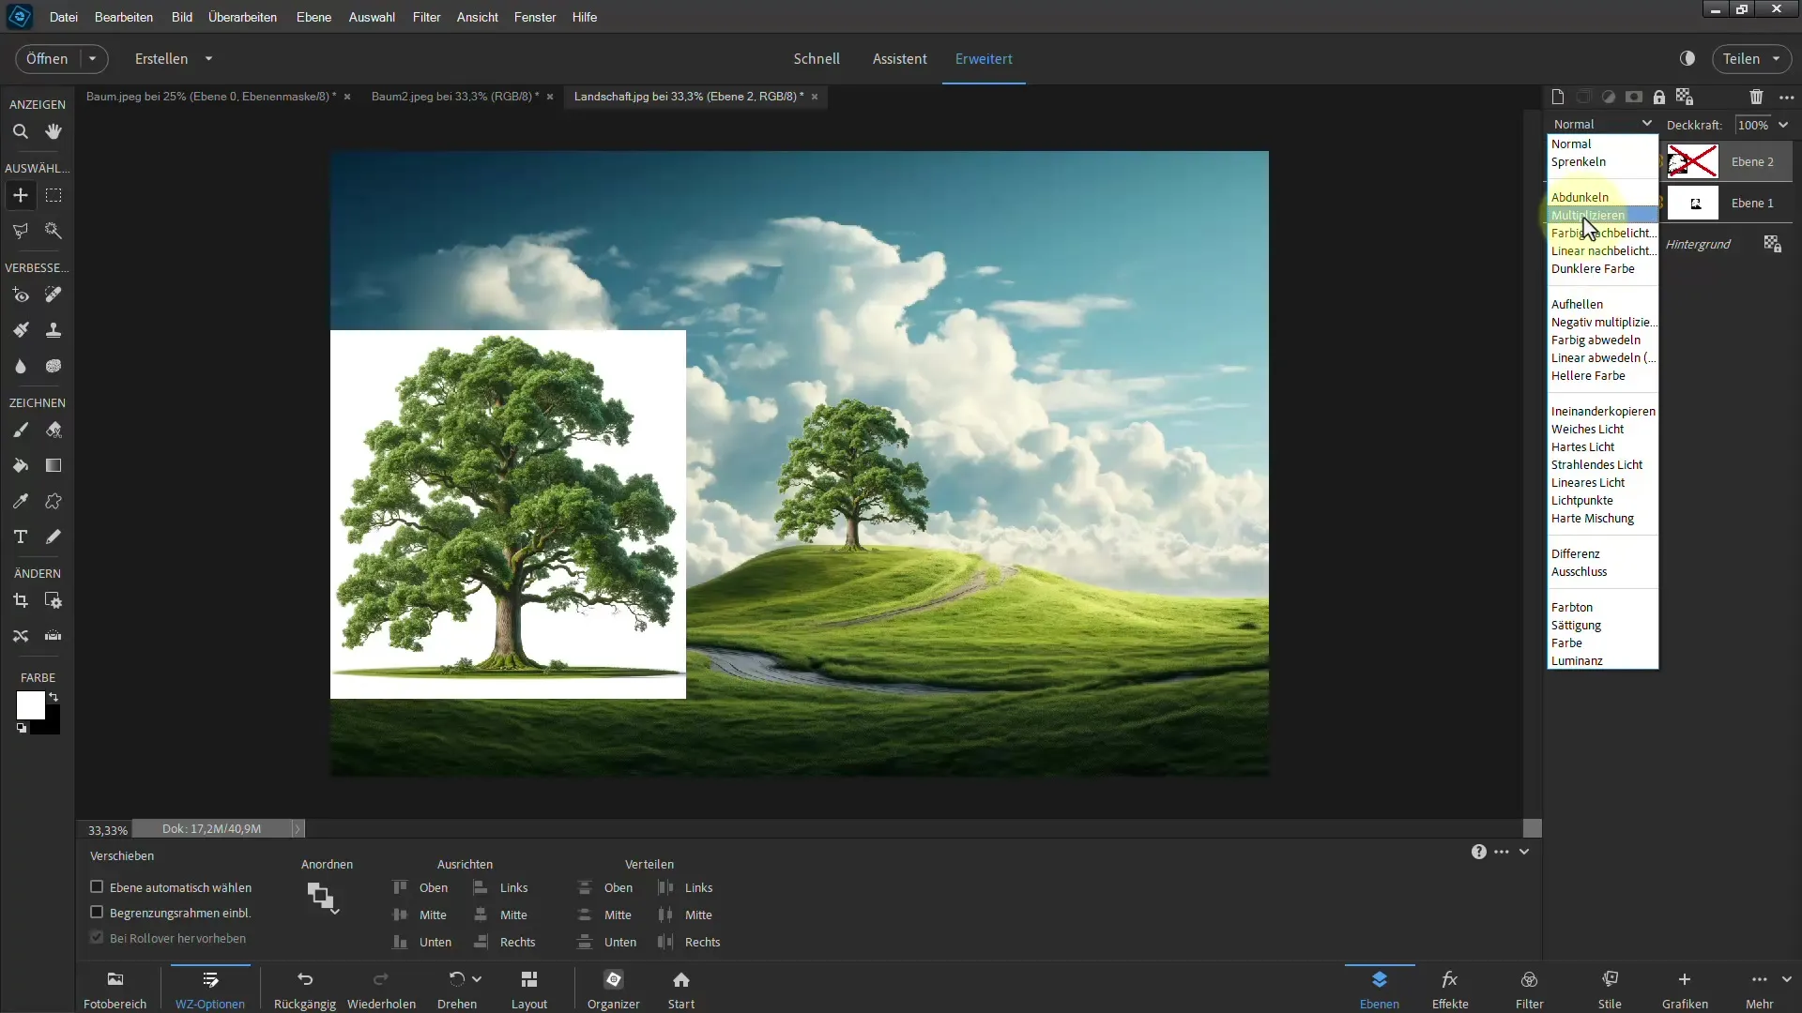Delete layer with trash icon
1802x1013 pixels.
click(x=1756, y=97)
